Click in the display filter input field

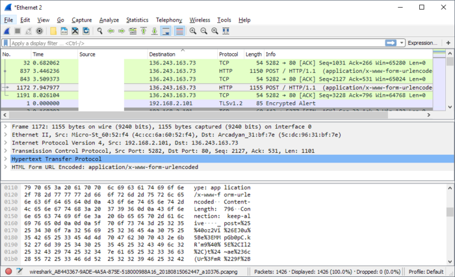195,43
